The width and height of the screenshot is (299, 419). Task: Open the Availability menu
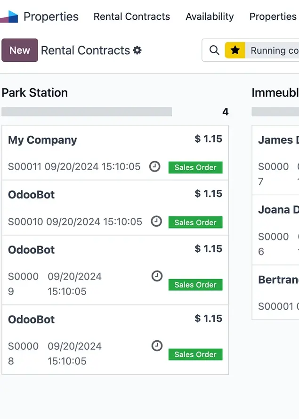click(x=210, y=16)
